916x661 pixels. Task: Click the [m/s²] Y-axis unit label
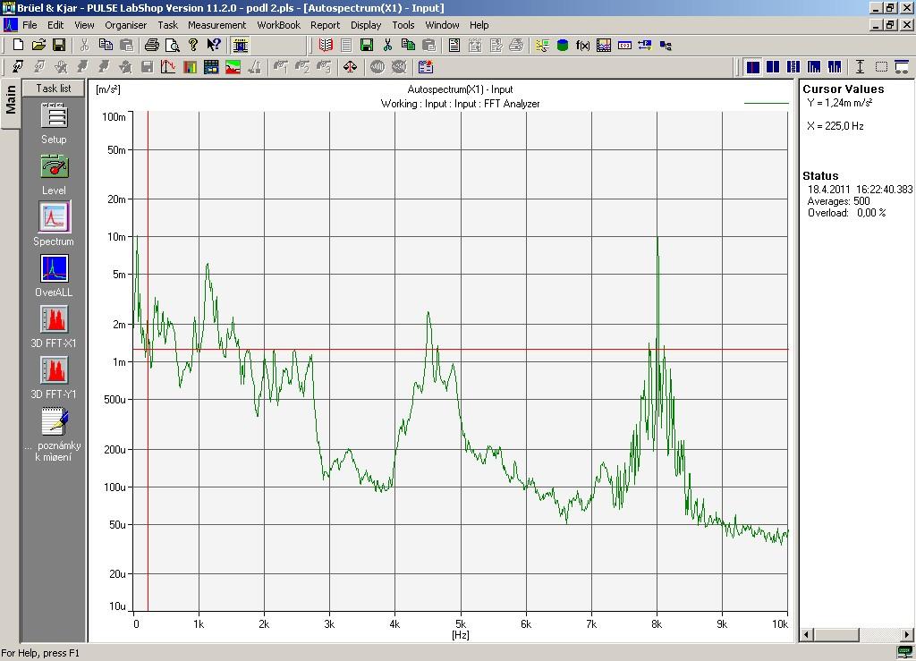coord(108,89)
